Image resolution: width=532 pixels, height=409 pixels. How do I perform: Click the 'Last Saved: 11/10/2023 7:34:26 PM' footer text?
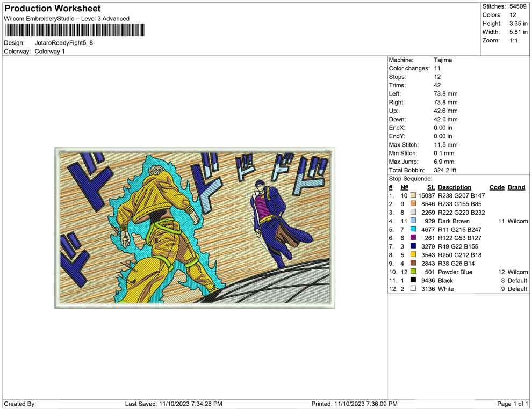174,404
